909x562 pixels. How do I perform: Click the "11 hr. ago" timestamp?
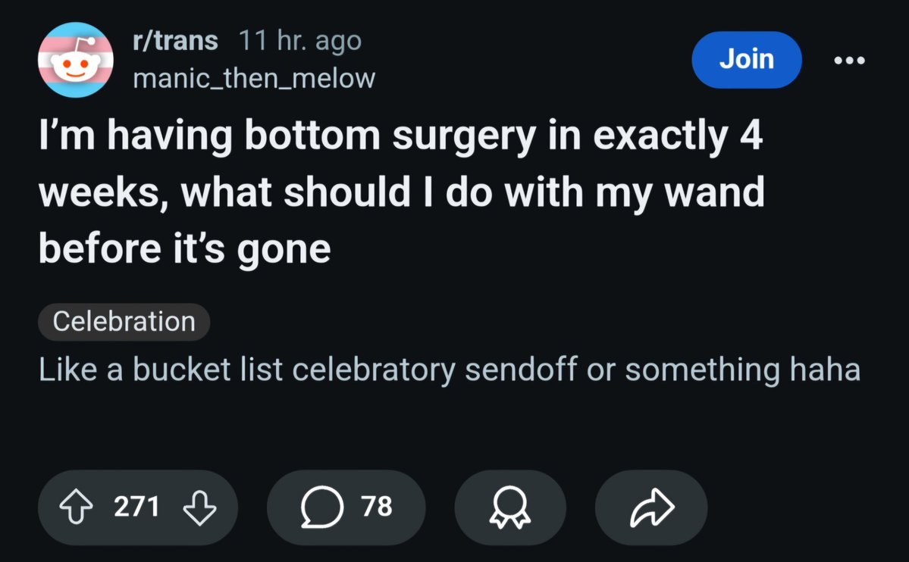pos(300,41)
